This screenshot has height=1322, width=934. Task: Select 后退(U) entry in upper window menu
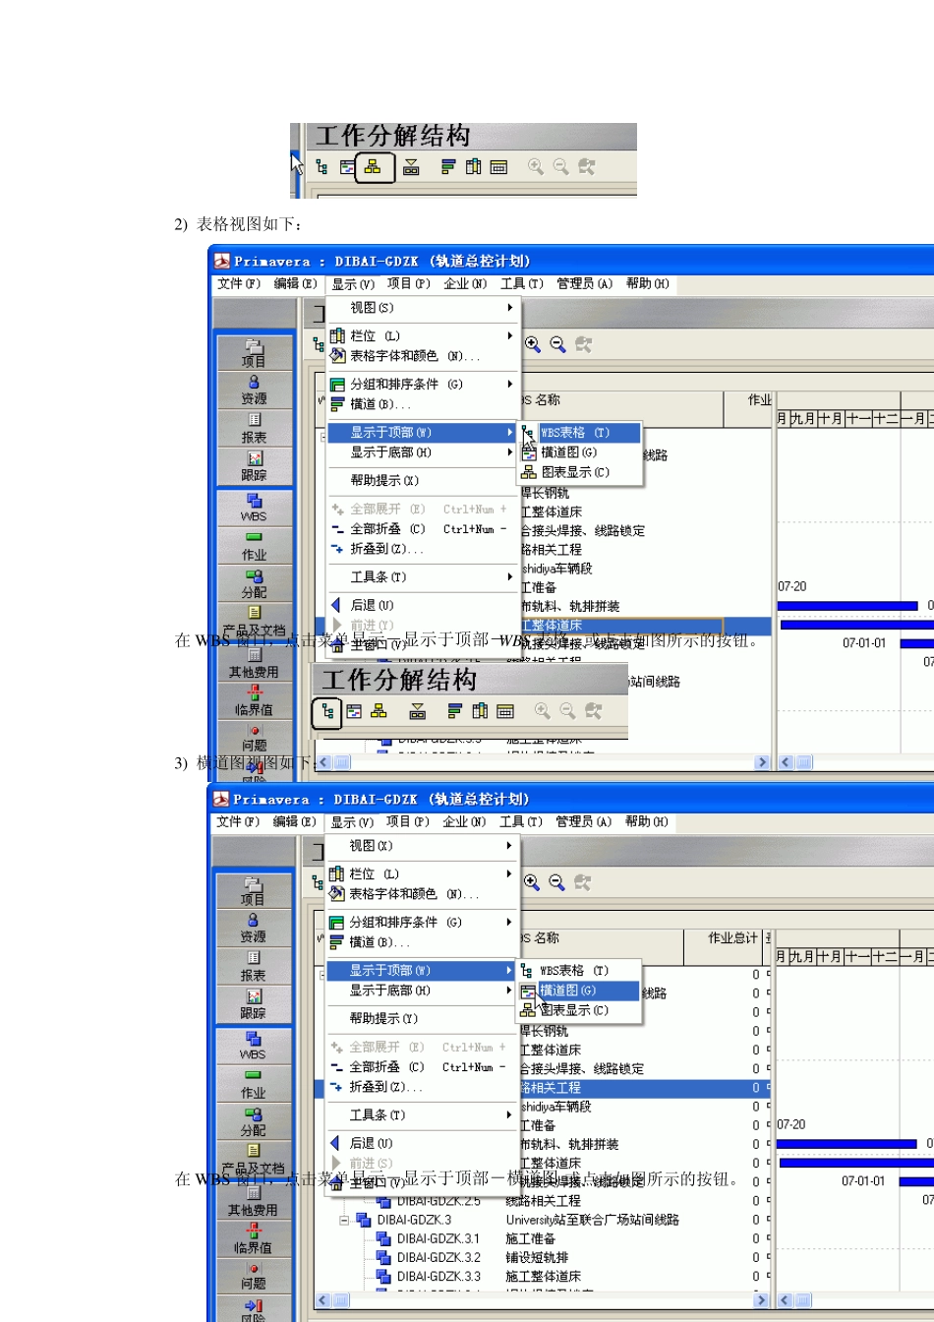pyautogui.click(x=422, y=605)
